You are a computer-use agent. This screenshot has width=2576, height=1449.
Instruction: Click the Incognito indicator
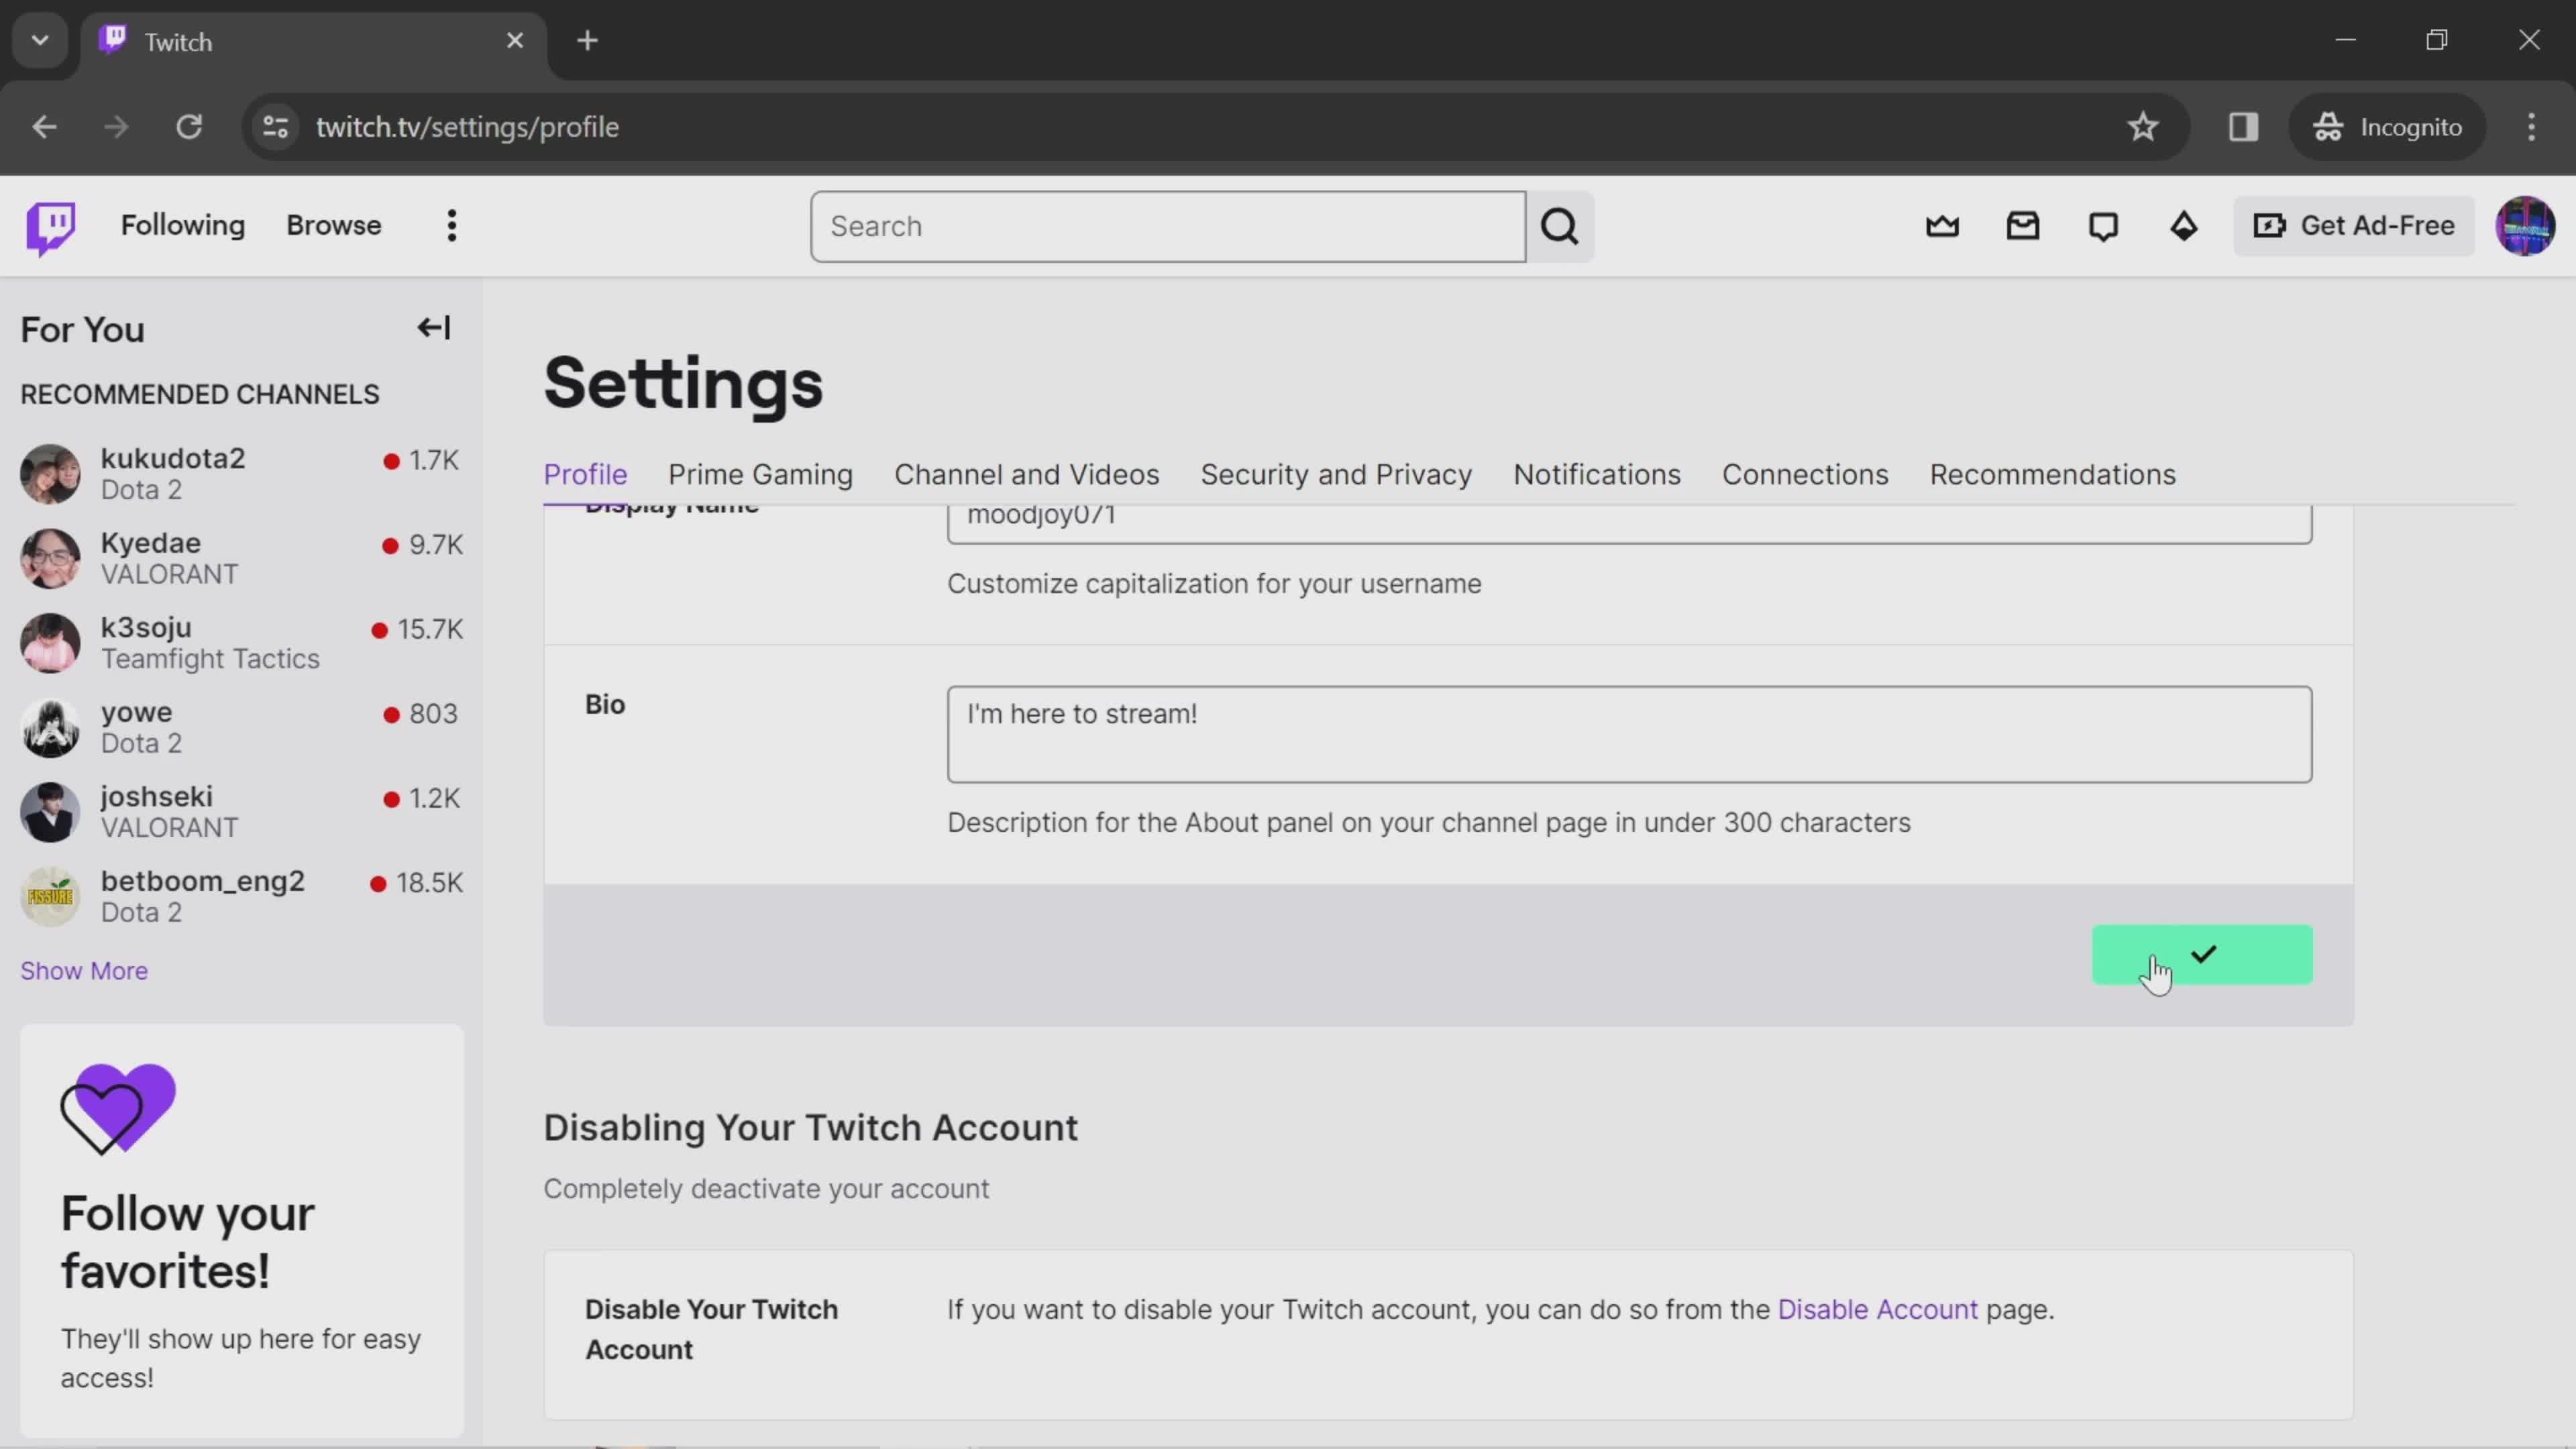point(2387,127)
